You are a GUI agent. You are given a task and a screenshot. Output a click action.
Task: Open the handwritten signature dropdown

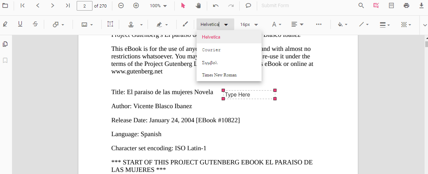162,25
